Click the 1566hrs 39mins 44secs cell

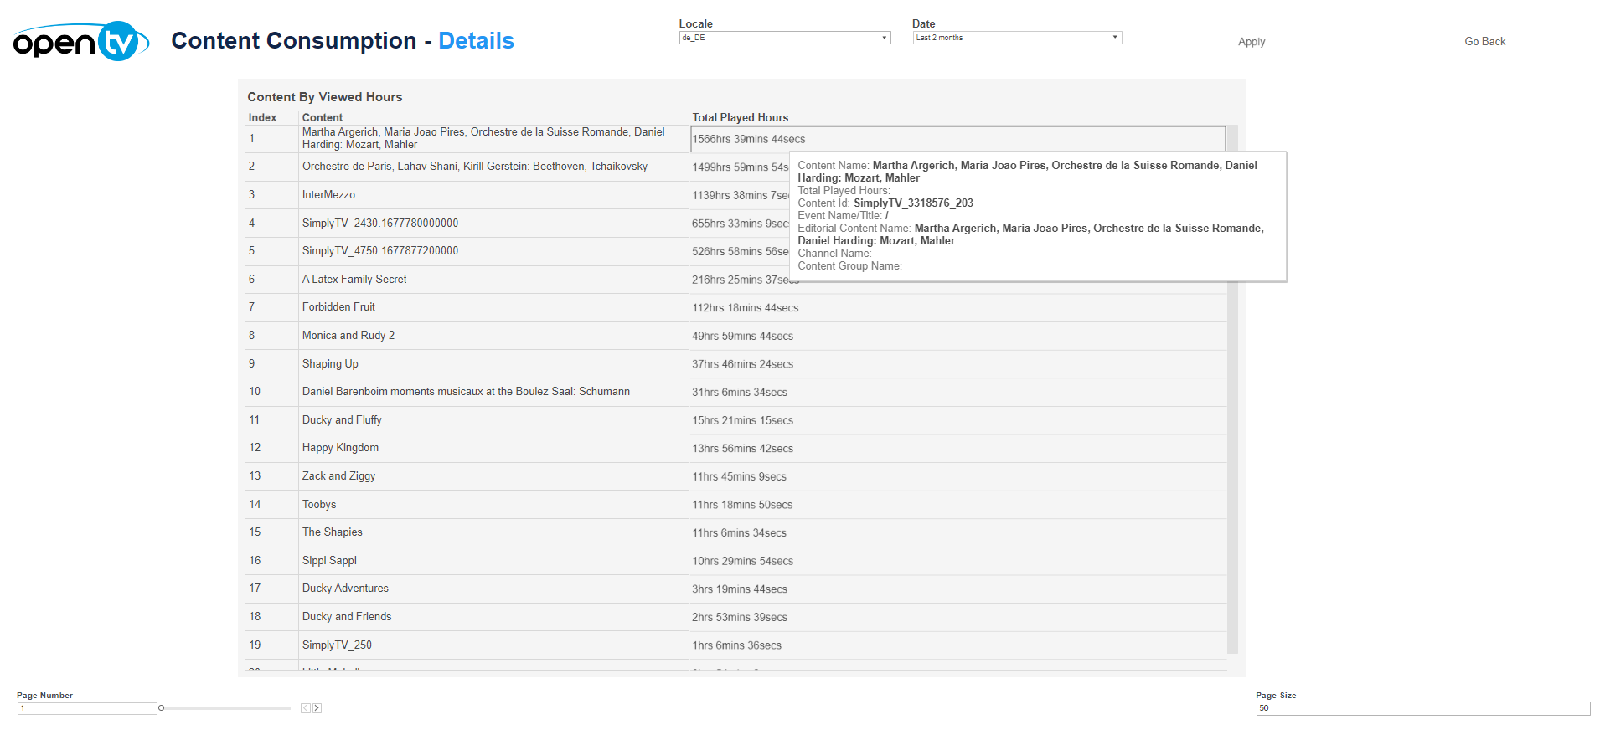click(x=748, y=139)
